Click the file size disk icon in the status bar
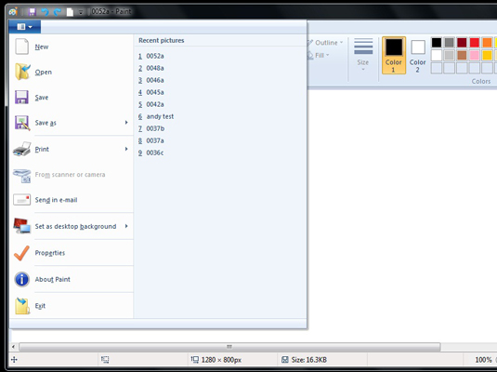The width and height of the screenshot is (497, 372). (285, 359)
